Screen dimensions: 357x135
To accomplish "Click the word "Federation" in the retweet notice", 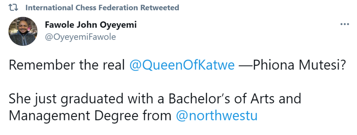I will coord(120,8).
